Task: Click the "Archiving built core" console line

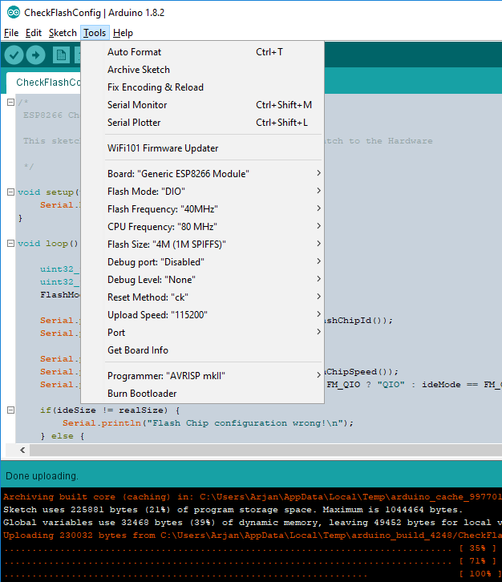Action: [253, 497]
